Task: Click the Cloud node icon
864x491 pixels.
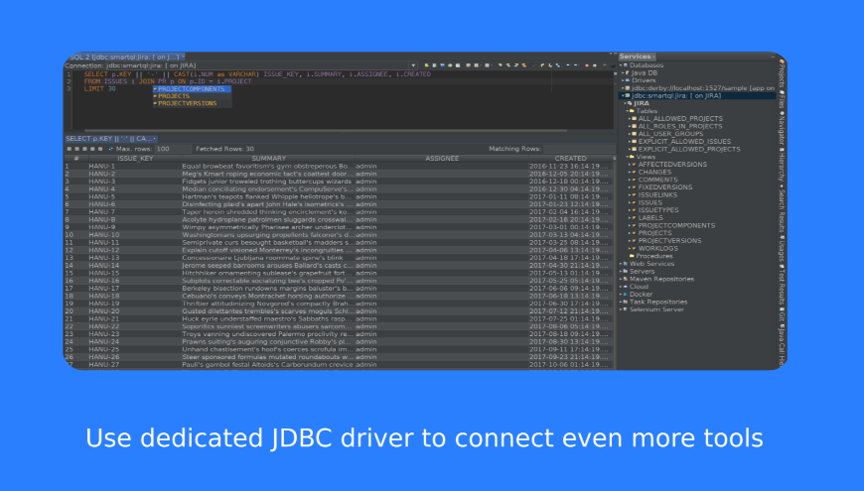Action: point(627,287)
